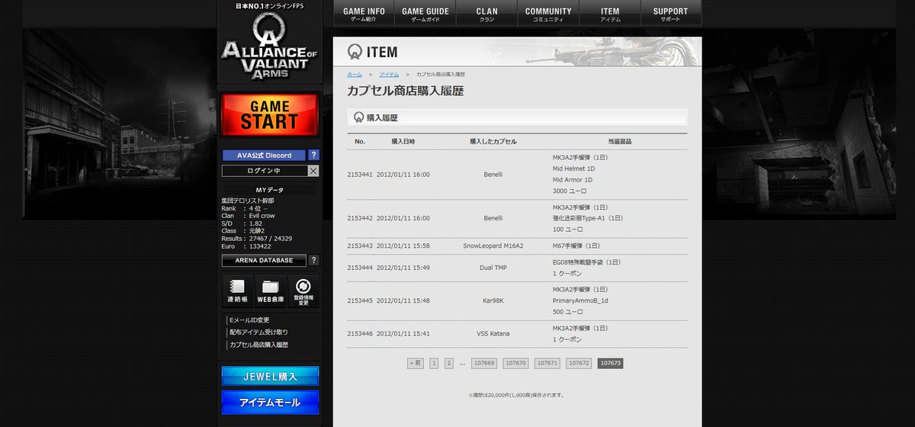Click the 購入日時 column header

coord(403,142)
